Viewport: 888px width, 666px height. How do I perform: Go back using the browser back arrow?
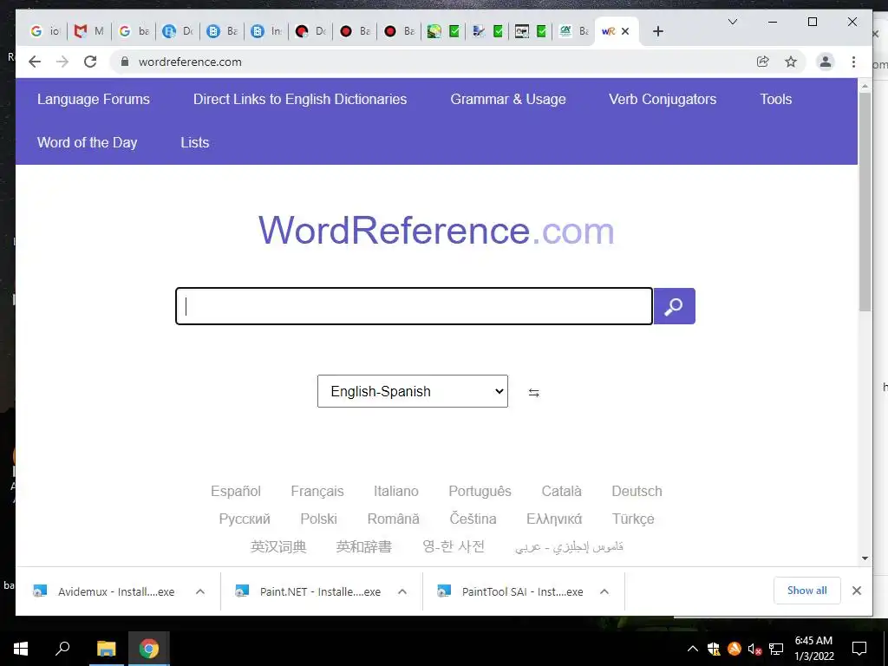35,62
